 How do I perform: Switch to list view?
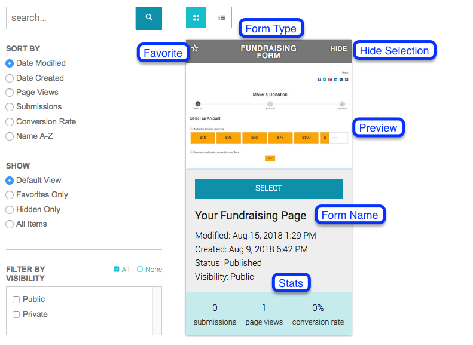tap(221, 18)
